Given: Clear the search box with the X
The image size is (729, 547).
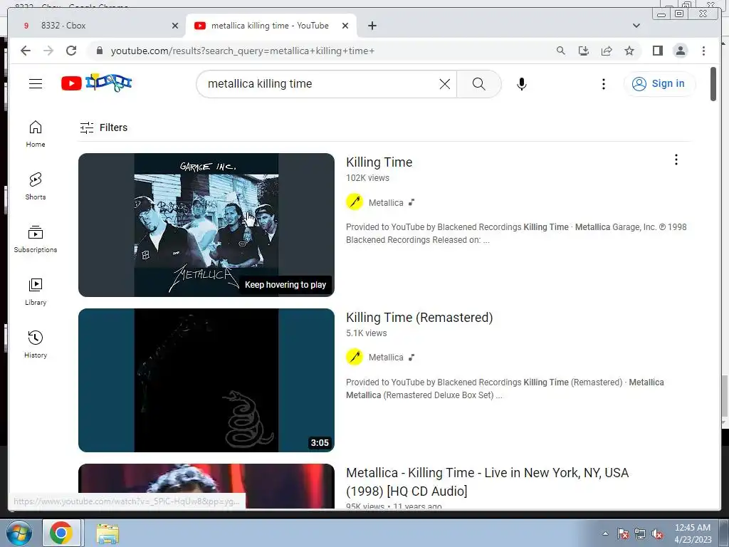Looking at the screenshot, I should 444,84.
